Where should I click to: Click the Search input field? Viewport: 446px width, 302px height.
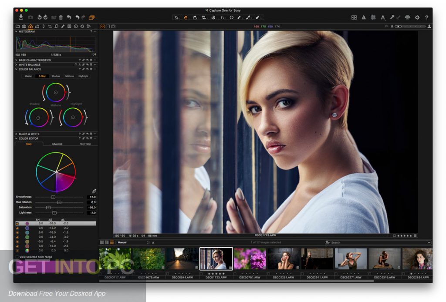click(378, 243)
